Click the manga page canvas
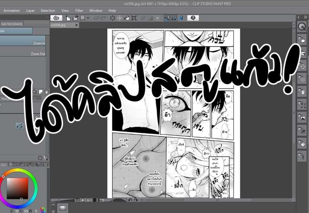 point(173,113)
